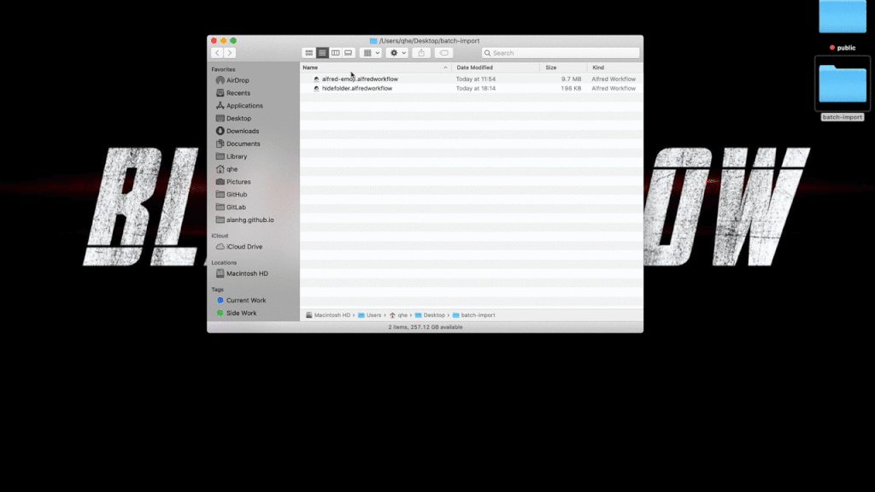Click Desktop in the path bar
Image resolution: width=875 pixels, height=492 pixels.
(x=433, y=315)
